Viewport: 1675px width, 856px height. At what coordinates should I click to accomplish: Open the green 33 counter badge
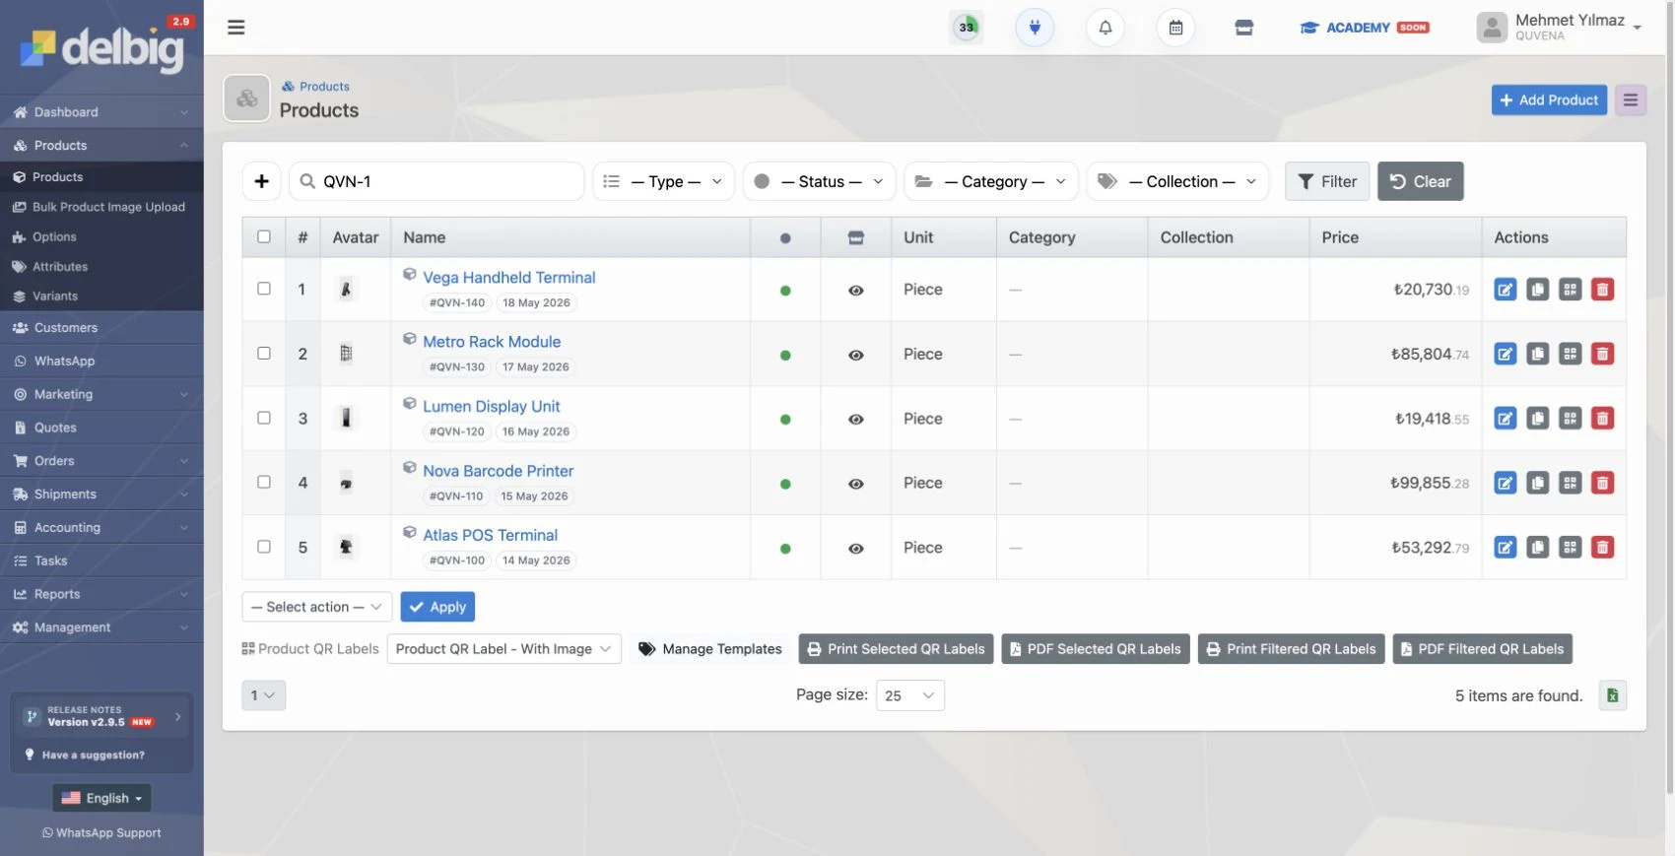[967, 28]
